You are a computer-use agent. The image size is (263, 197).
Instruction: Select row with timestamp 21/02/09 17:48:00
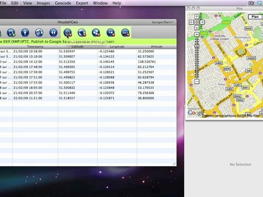click(88, 67)
